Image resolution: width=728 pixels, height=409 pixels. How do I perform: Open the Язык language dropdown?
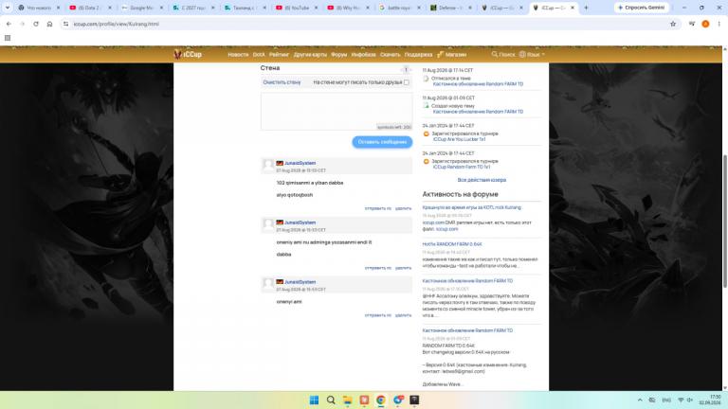point(532,54)
